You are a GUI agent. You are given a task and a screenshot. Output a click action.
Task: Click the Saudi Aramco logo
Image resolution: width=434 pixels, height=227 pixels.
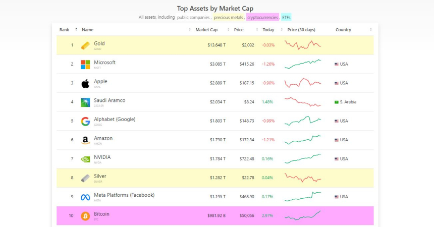pos(85,102)
